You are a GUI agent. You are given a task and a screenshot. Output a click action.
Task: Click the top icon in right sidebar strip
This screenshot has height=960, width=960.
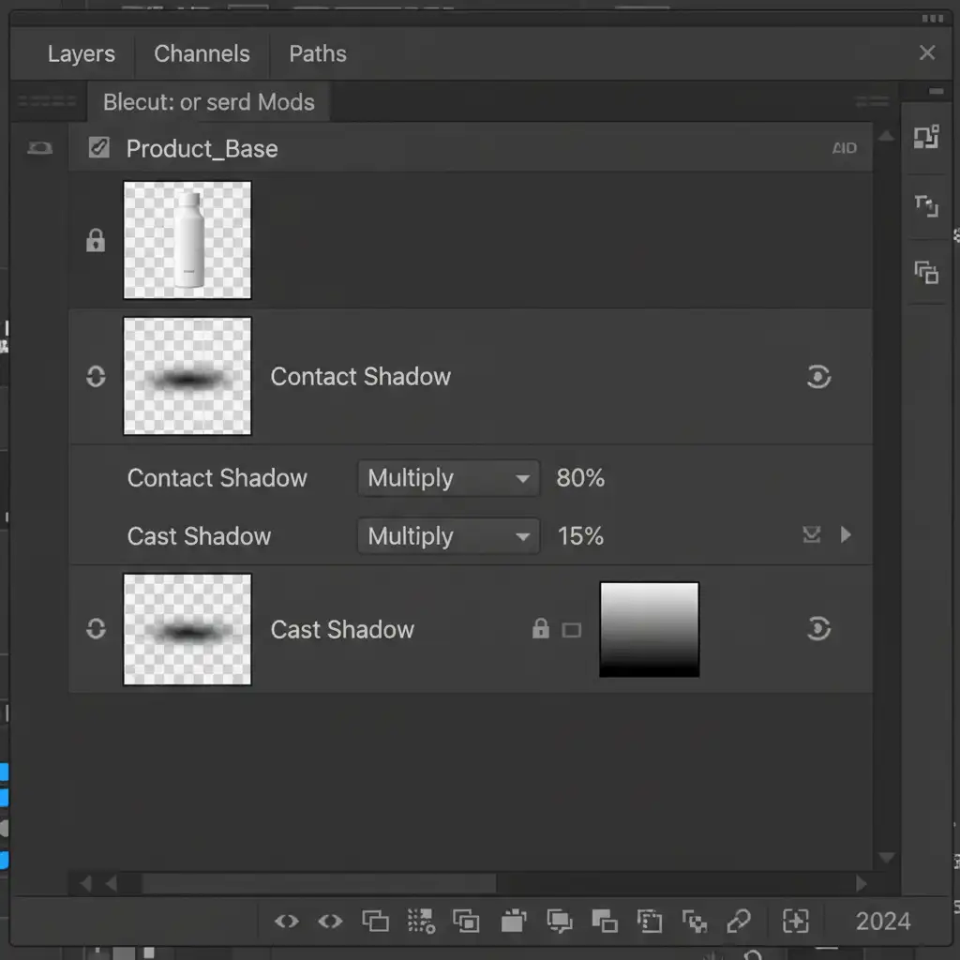pos(926,138)
